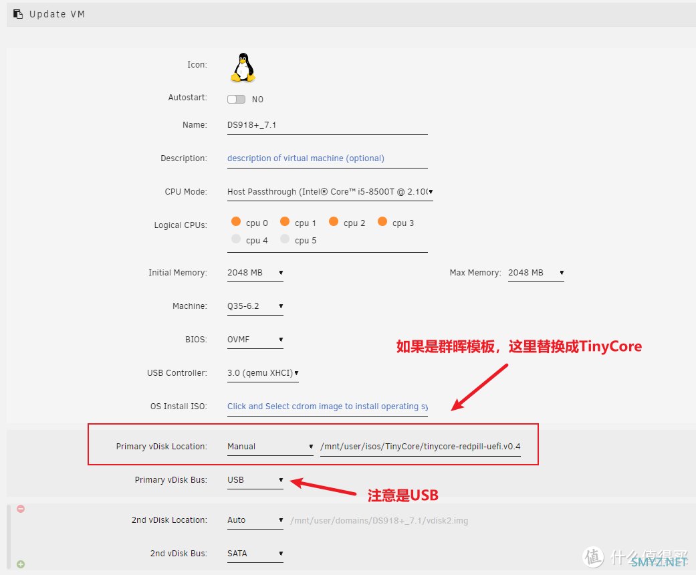Enable cpu 5
Screen dimensions: 696x575
(285, 239)
